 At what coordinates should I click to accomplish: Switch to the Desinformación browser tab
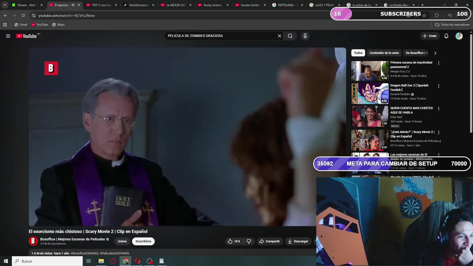tap(138, 5)
